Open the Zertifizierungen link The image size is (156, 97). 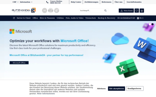pos(91,2)
